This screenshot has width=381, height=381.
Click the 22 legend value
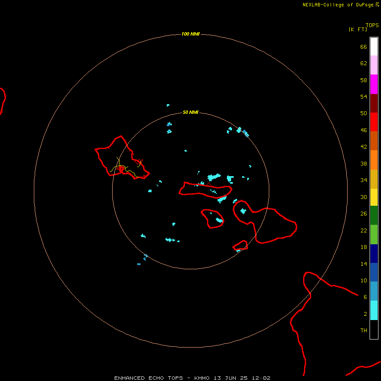pyautogui.click(x=364, y=231)
